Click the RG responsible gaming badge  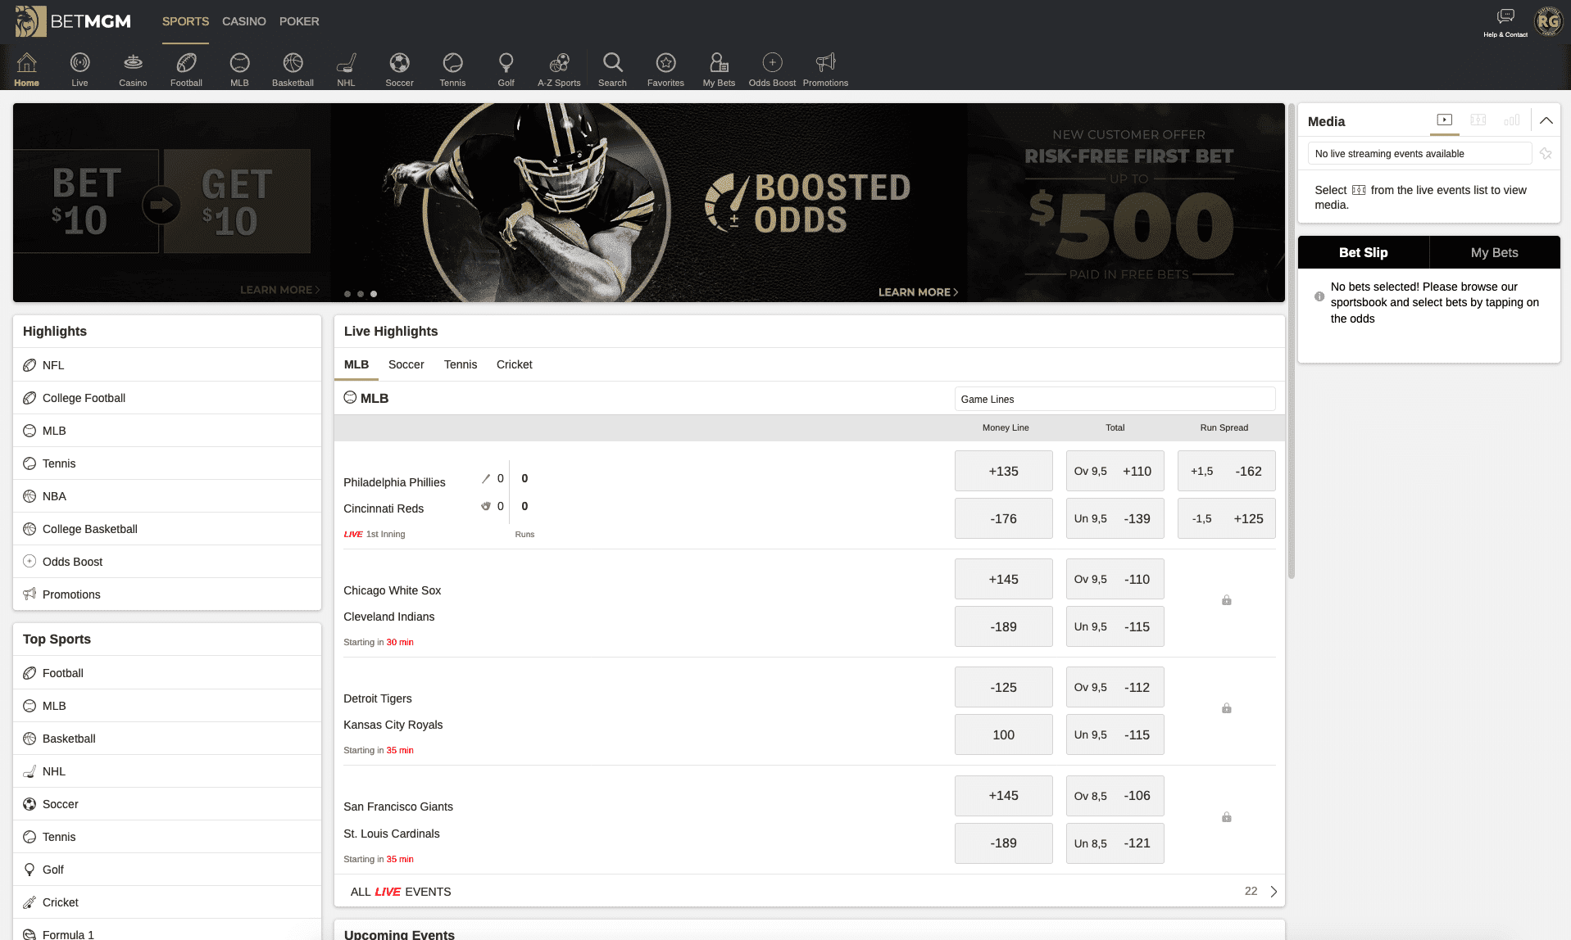coord(1548,21)
